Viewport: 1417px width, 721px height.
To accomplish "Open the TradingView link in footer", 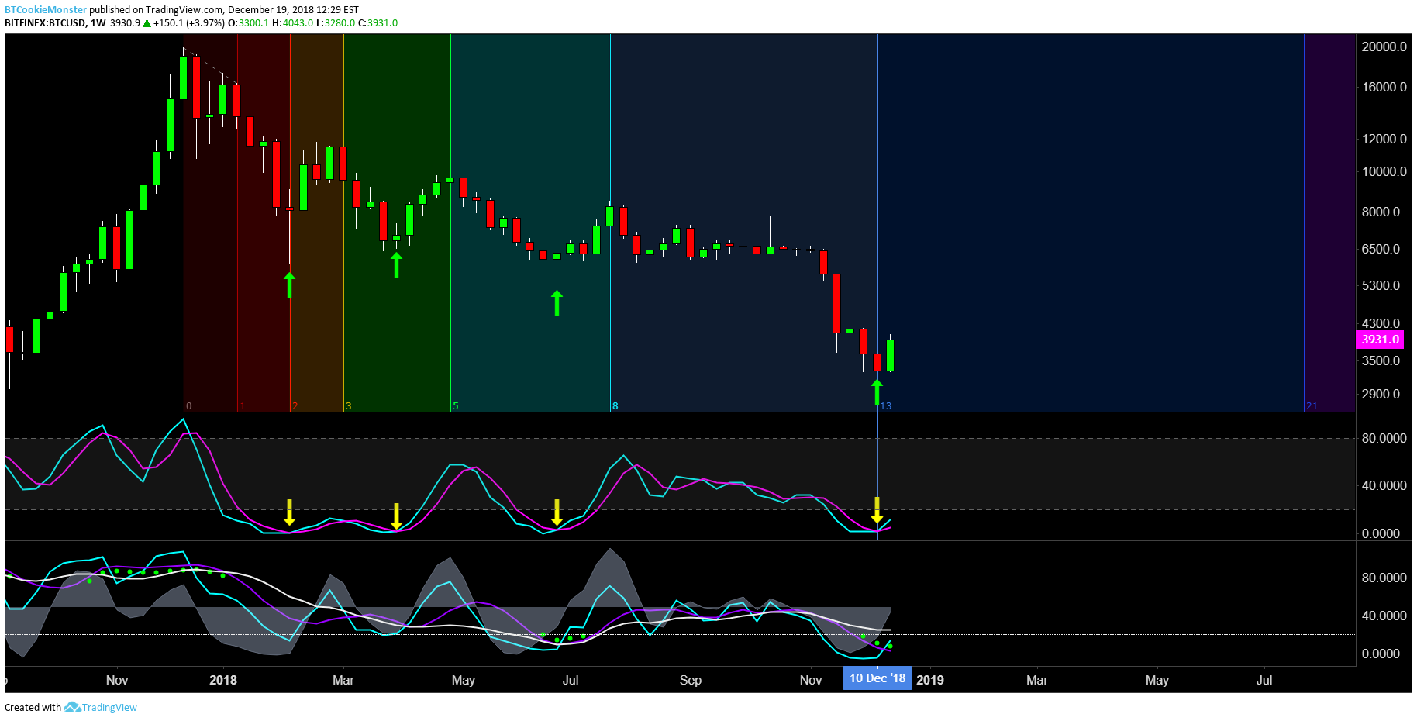I will click(x=109, y=707).
